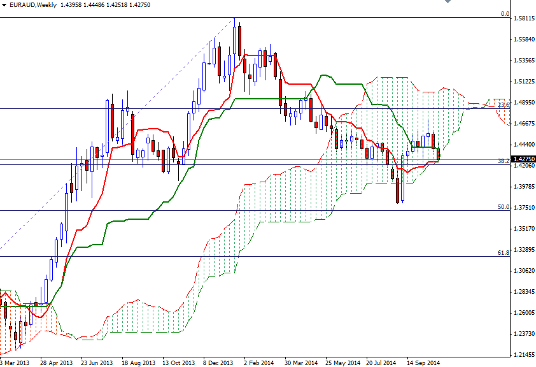Click the 38.2 Fibonacci level label
The width and height of the screenshot is (536, 367).
coord(503,161)
